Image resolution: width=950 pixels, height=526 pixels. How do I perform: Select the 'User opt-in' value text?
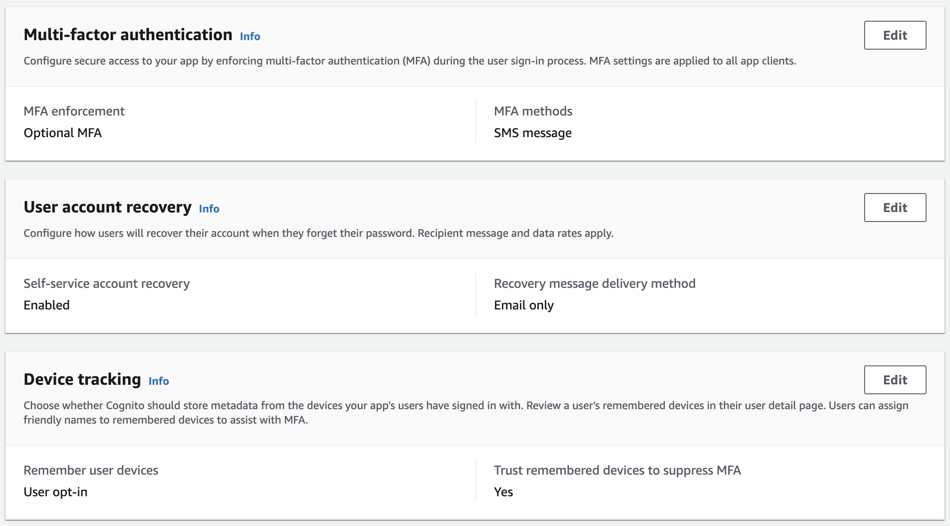click(56, 492)
